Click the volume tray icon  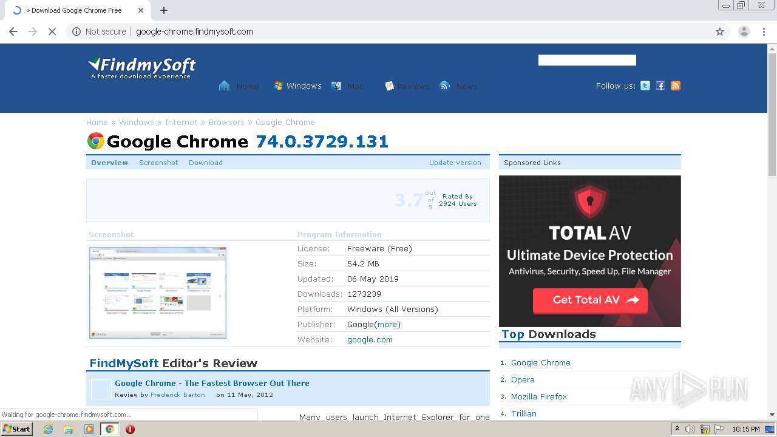[690, 429]
